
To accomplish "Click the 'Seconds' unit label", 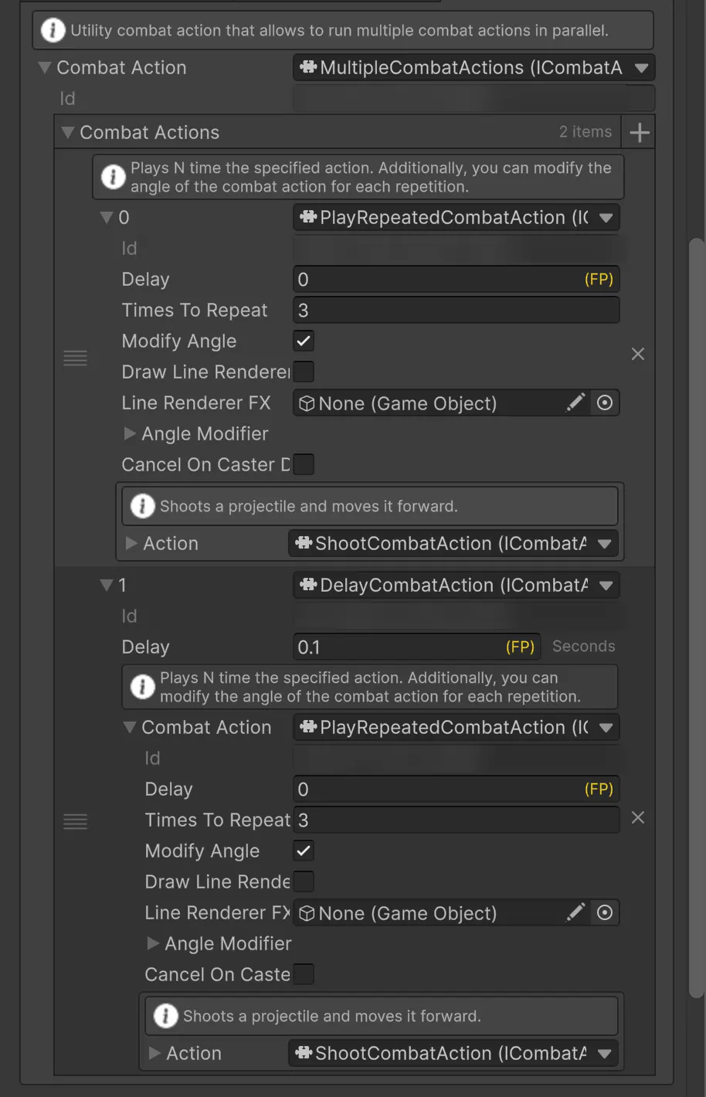I will click(584, 647).
